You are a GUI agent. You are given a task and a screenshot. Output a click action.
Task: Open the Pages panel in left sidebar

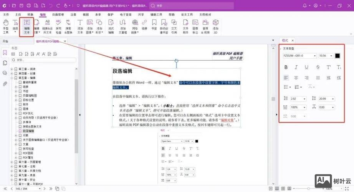click(5, 63)
